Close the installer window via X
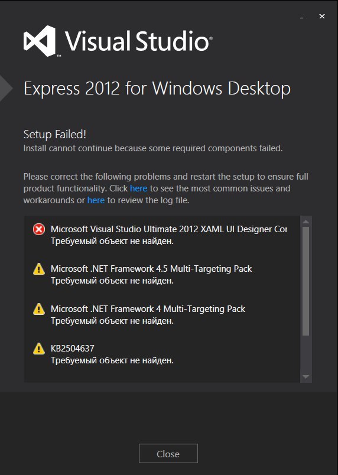Viewport: 338px width, 475px height. (x=322, y=17)
